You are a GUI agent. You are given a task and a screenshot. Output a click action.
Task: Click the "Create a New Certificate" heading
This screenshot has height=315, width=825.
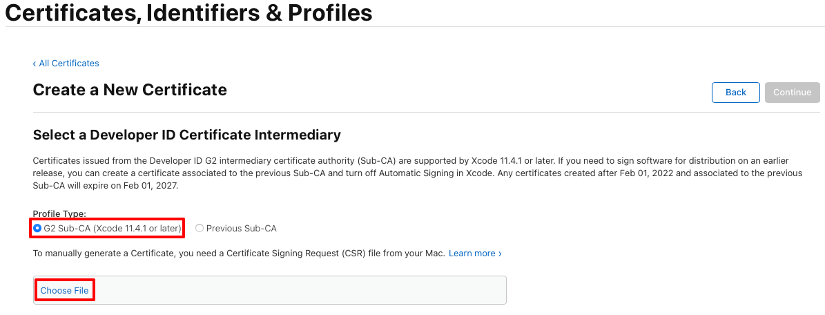[130, 89]
